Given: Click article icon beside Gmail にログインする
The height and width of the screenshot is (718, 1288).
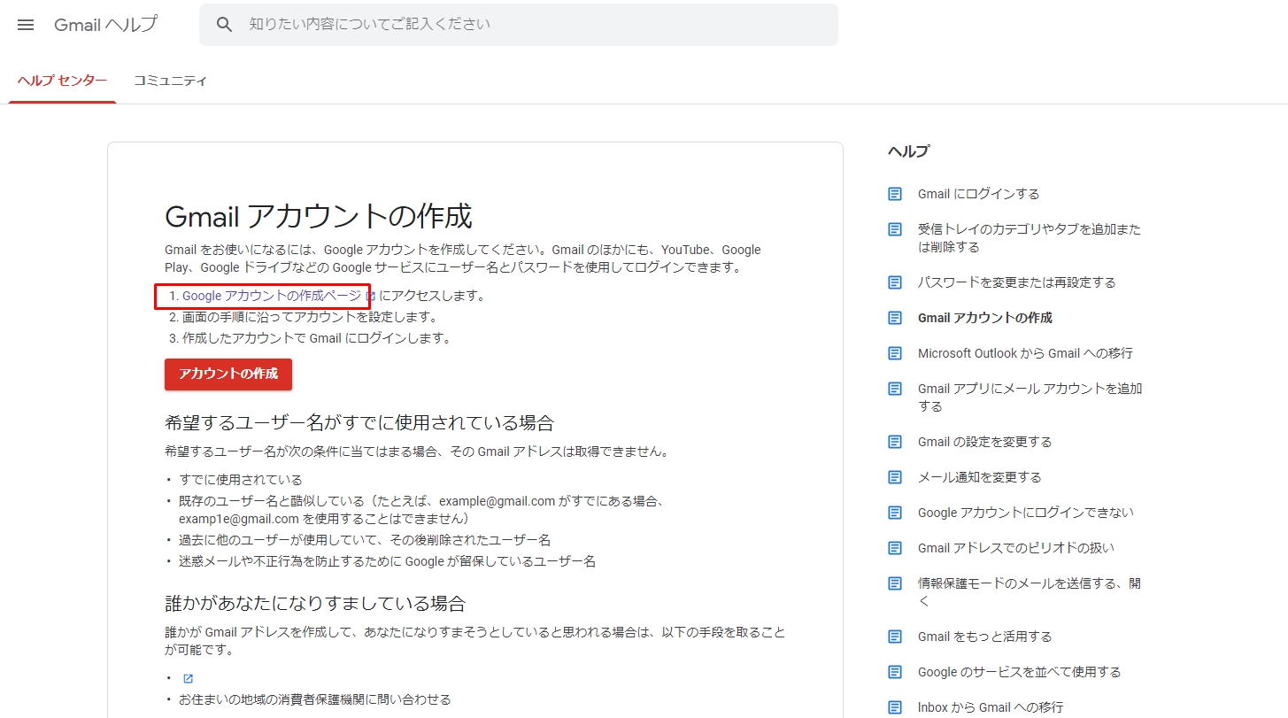Looking at the screenshot, I should [895, 194].
